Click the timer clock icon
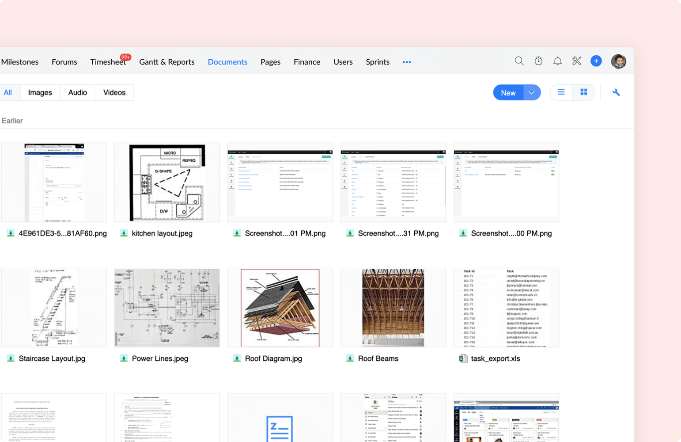The width and height of the screenshot is (681, 442). click(538, 61)
